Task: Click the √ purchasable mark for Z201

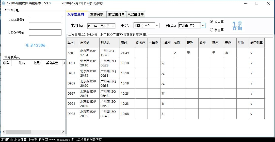Action: click(256, 53)
